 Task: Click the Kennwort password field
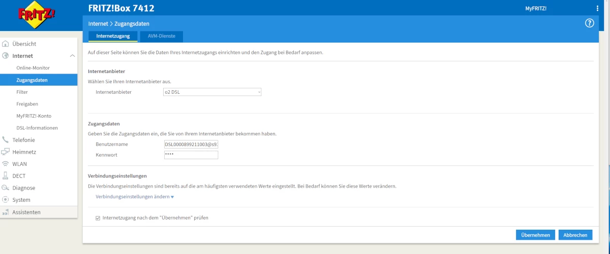point(191,155)
